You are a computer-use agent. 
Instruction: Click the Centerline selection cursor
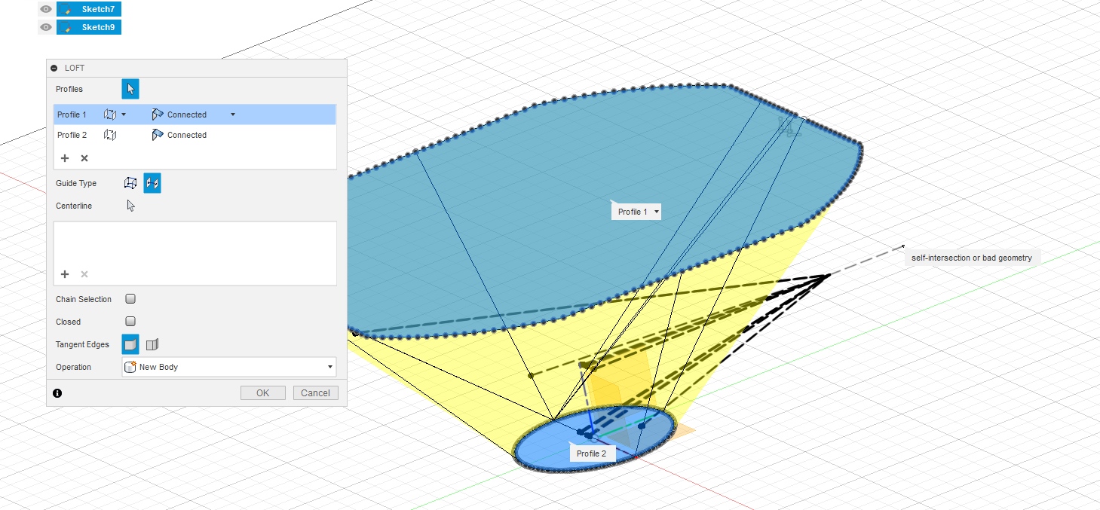pyautogui.click(x=130, y=206)
